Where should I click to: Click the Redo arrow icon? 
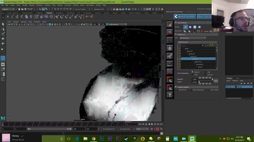32,9
